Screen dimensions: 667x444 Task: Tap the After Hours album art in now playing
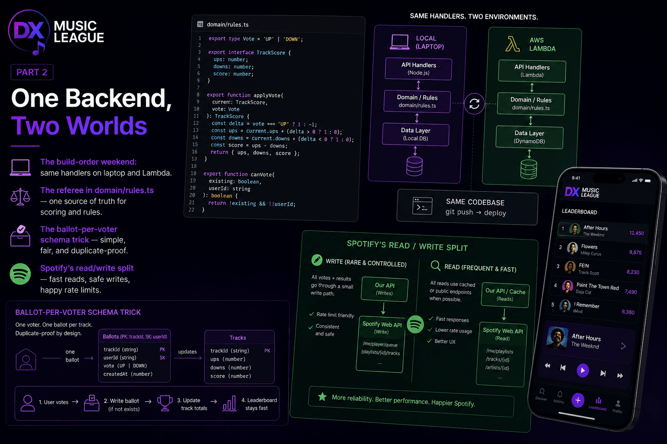point(557,338)
